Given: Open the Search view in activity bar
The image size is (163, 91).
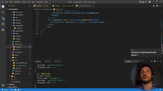Looking at the screenshot, I should (x=3, y=12).
